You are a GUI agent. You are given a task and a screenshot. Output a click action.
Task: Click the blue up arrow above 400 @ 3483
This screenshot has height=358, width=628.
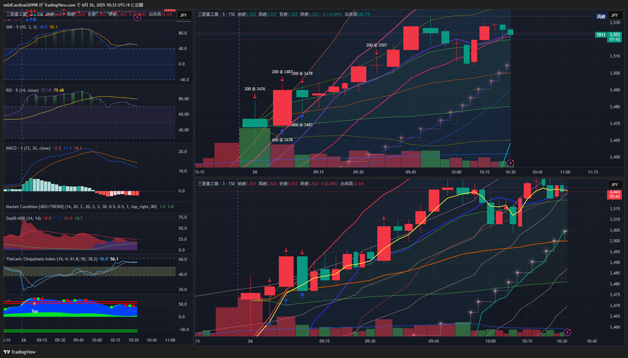(x=302, y=116)
